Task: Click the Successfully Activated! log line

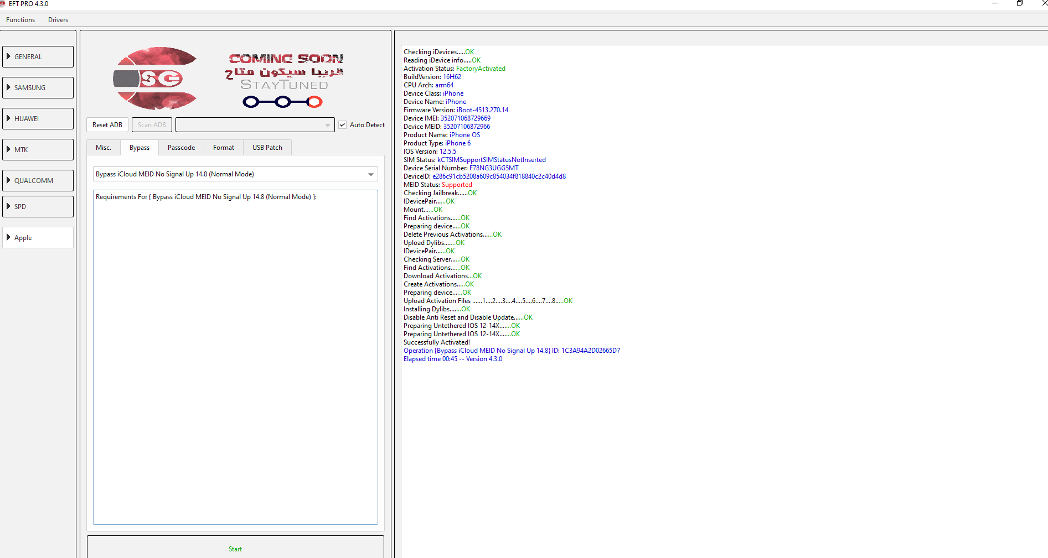Action: [437, 342]
